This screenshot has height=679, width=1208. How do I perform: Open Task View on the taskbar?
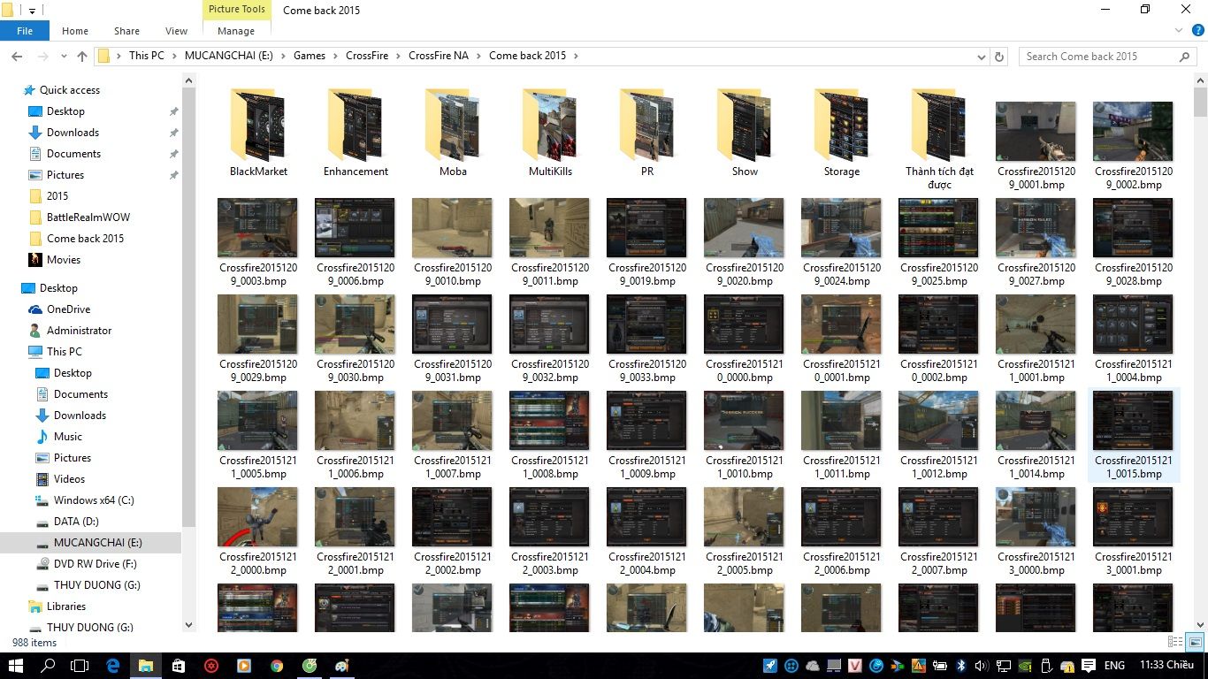click(x=80, y=665)
